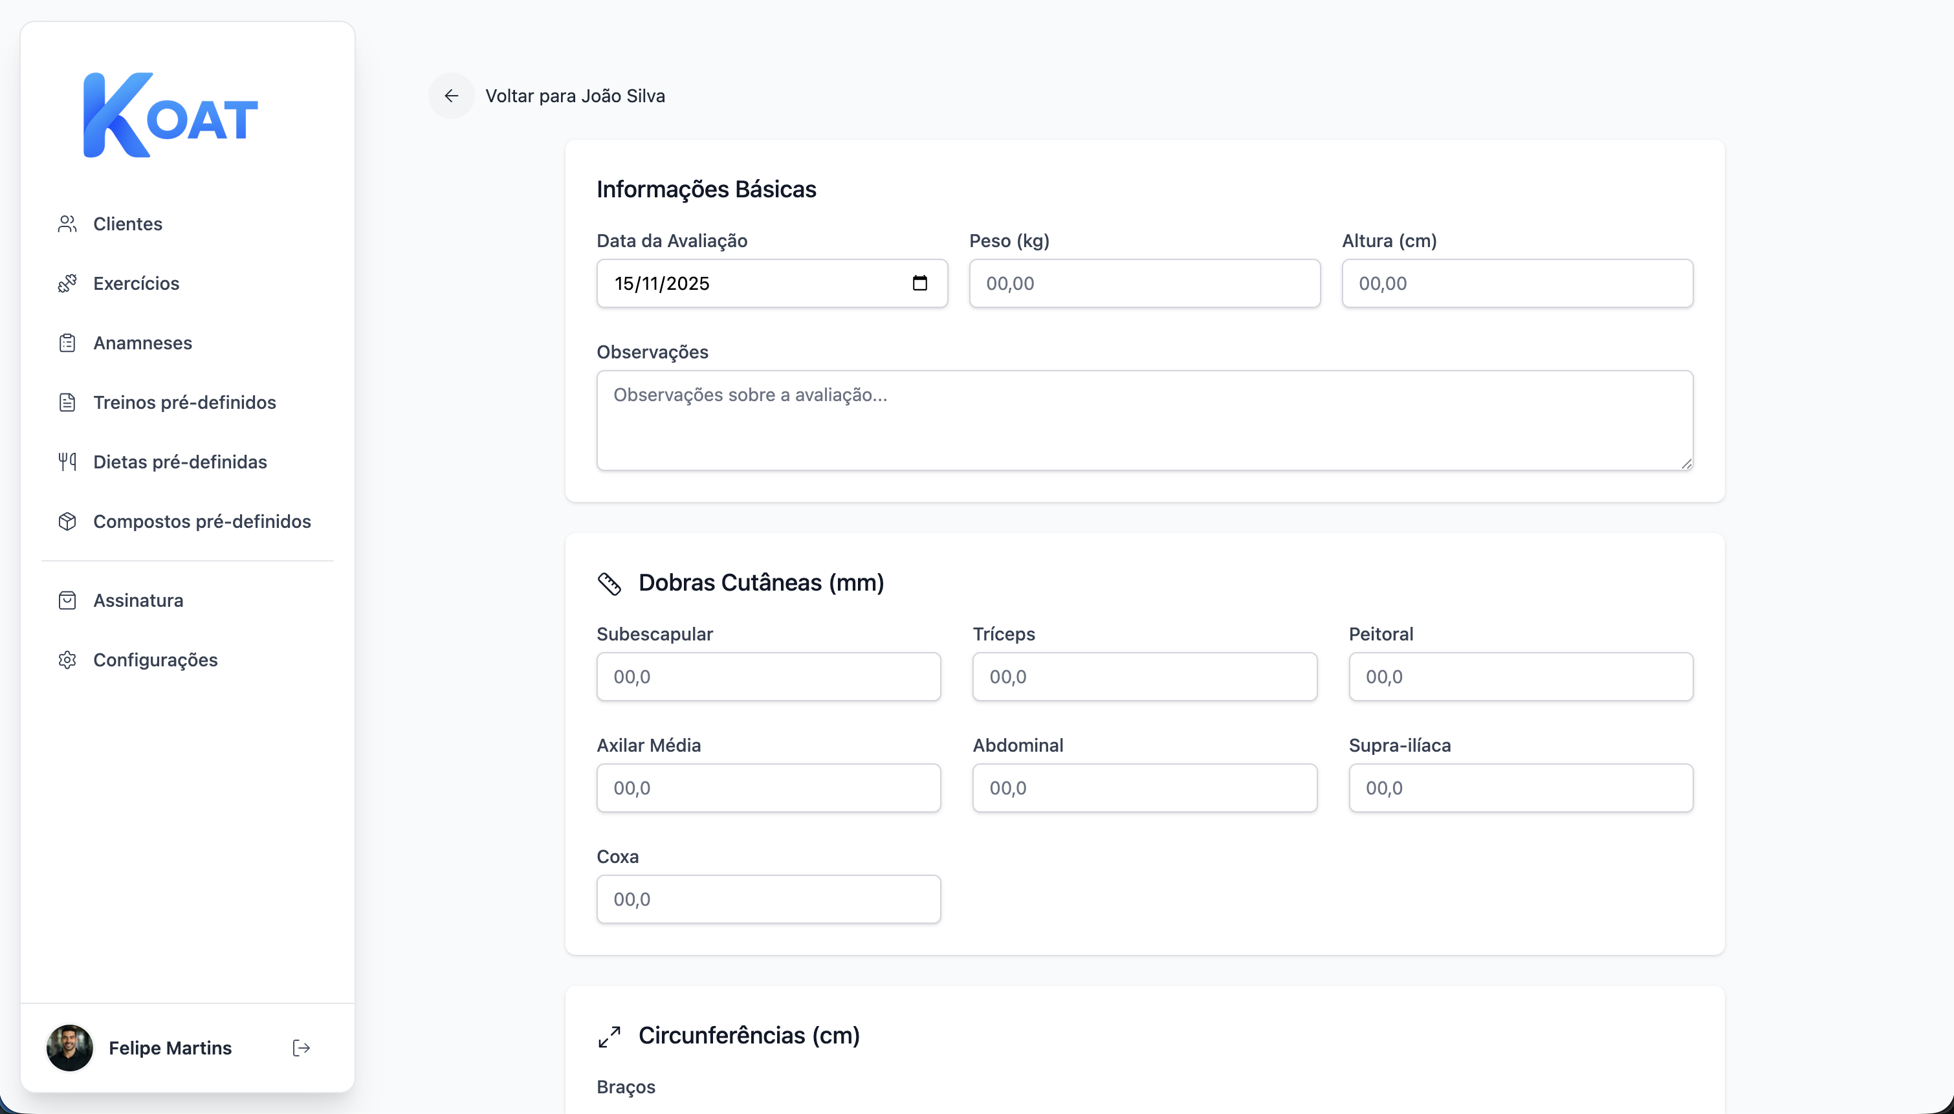Click the Clientes people icon

(67, 224)
